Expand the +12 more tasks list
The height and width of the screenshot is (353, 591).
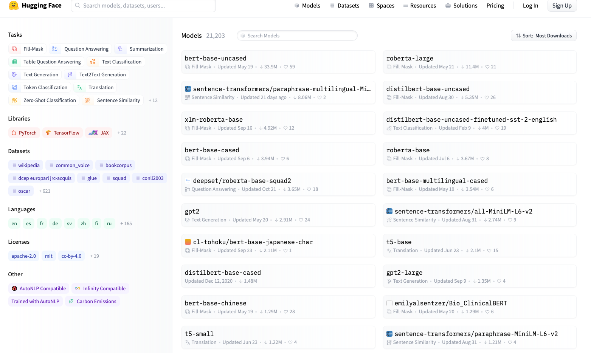153,100
